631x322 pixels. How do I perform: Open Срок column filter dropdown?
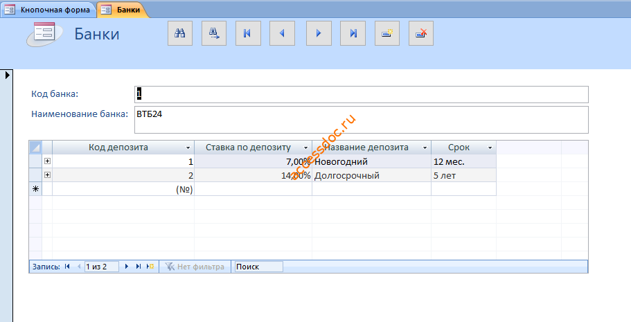(x=490, y=147)
